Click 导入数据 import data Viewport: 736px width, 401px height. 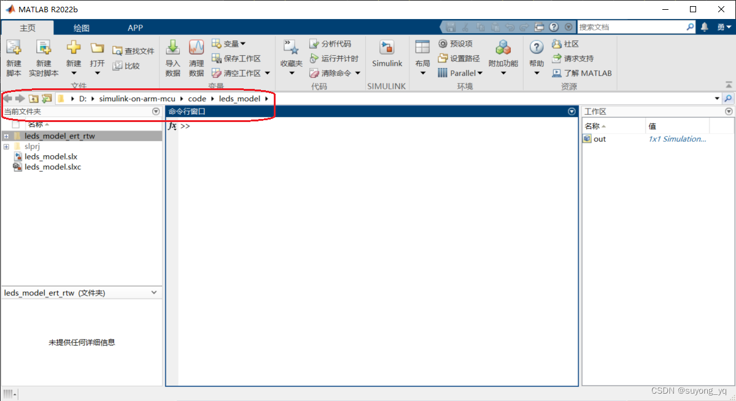point(172,58)
